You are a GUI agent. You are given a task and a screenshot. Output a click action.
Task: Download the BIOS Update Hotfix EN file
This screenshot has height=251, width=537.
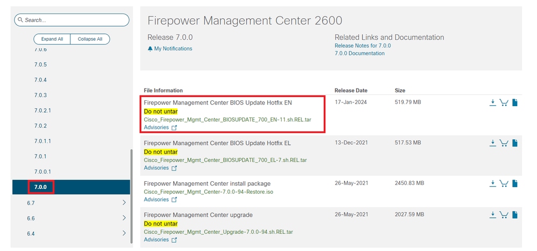(492, 102)
